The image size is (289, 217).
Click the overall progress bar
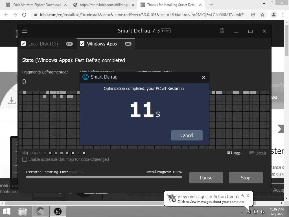tap(104, 177)
